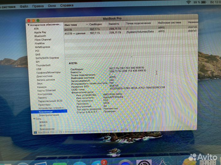221x165 pixels.
Task: Select Fibre Channel in the sidebar
Action: click(x=43, y=40)
